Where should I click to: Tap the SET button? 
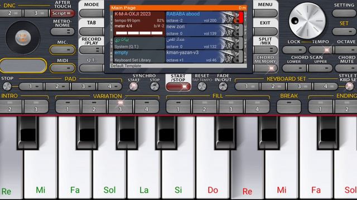tap(344, 31)
